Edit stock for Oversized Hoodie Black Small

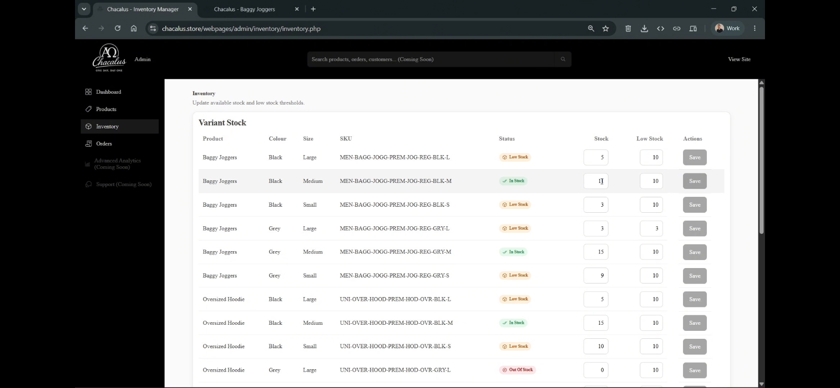[x=596, y=347]
